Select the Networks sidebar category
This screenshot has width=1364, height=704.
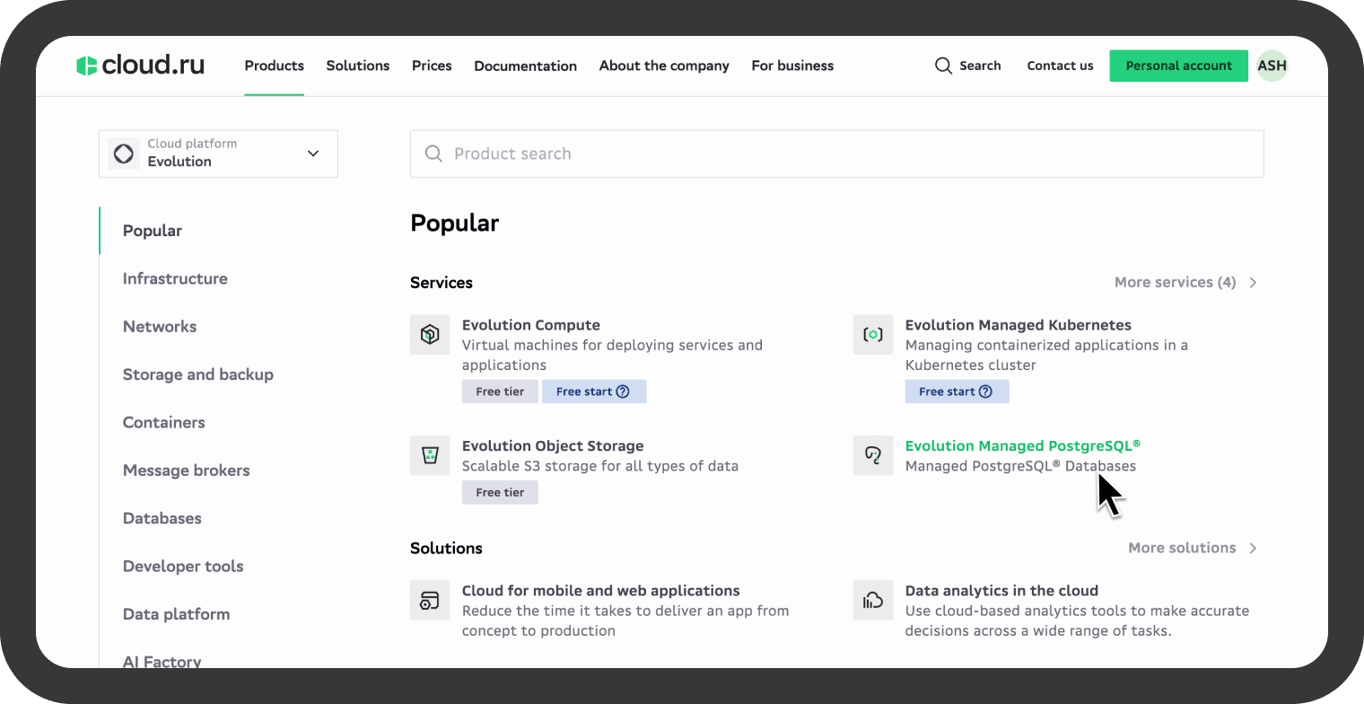(x=160, y=327)
